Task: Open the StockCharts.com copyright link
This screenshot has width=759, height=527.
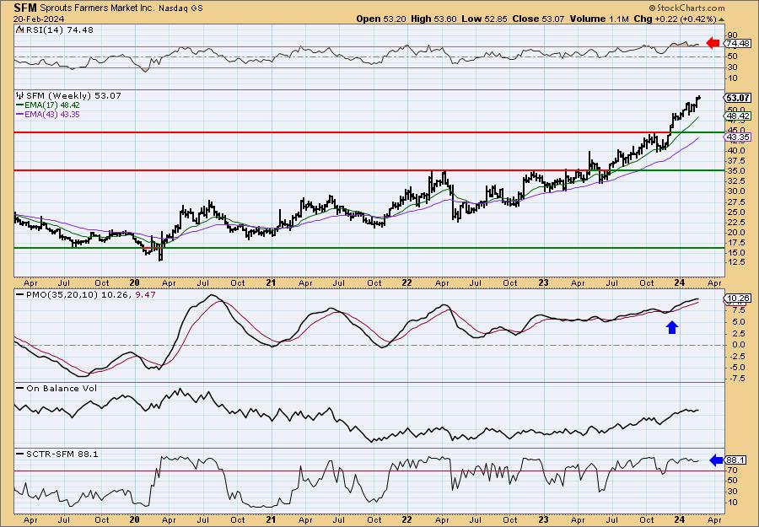Action: [x=687, y=8]
